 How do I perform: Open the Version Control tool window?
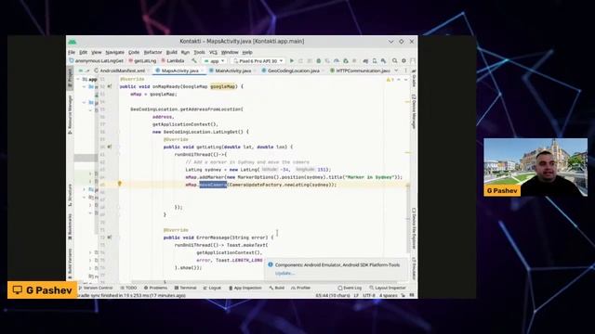[95, 289]
